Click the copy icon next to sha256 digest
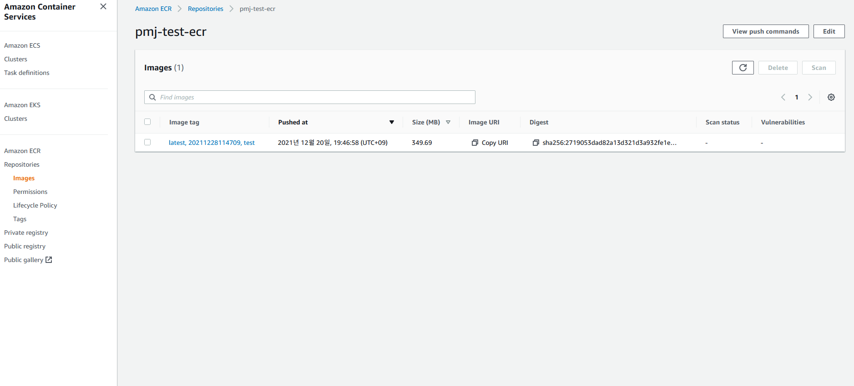Viewport: 854px width, 386px height. (536, 143)
